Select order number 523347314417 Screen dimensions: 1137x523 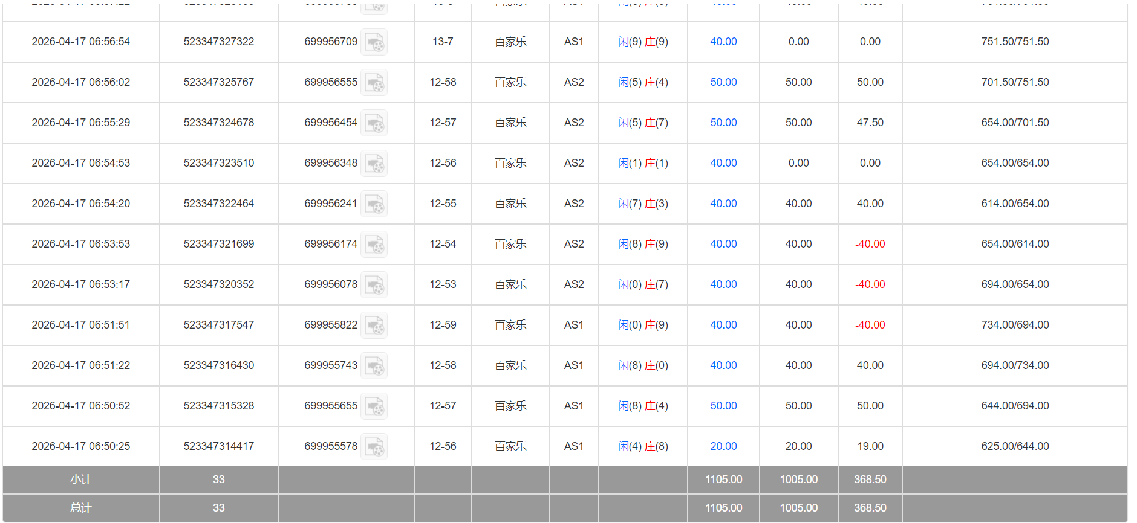[219, 446]
